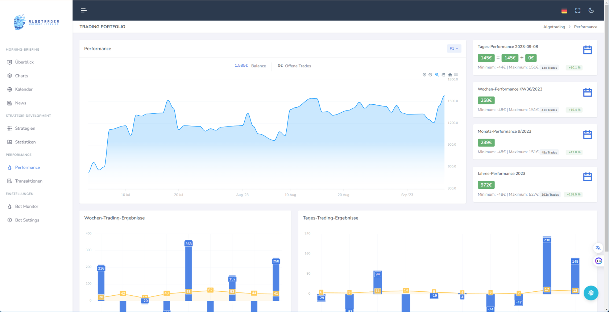Click the 1.585€ Balance legend entry
Viewport: 609px width, 312px height.
click(x=250, y=66)
